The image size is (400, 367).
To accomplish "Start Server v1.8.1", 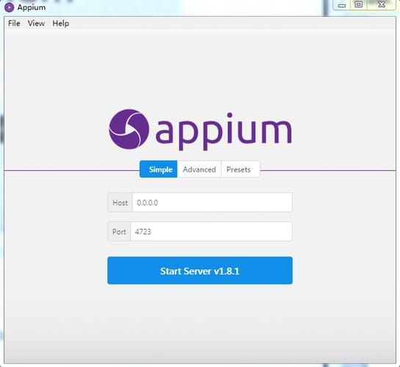I will (200, 271).
